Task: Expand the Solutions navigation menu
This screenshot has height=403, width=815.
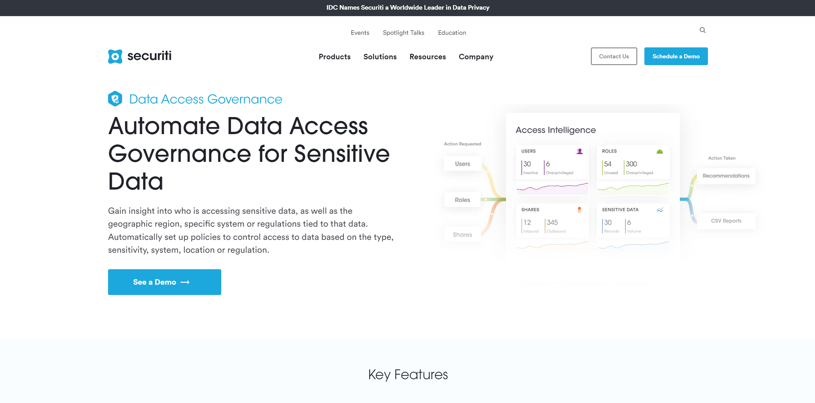Action: tap(380, 57)
